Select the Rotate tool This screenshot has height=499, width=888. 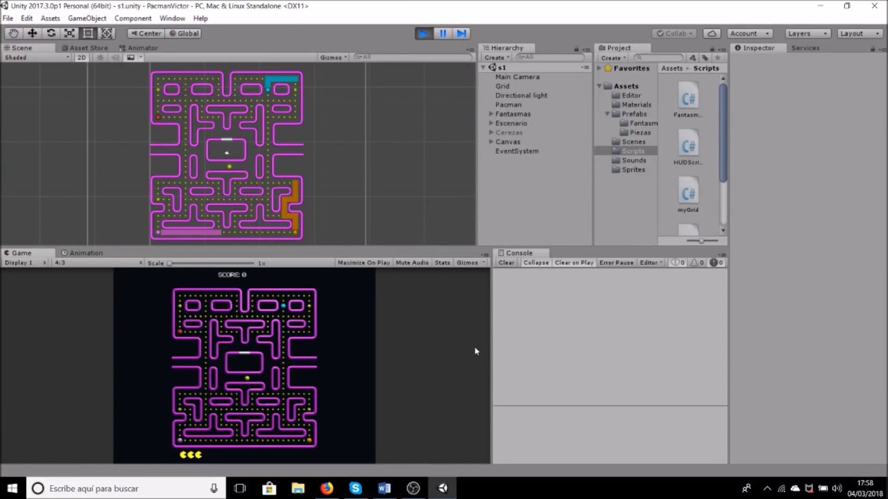pos(51,33)
